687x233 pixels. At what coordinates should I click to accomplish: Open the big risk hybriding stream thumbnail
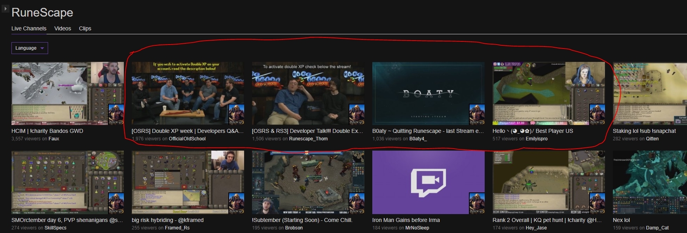[188, 182]
